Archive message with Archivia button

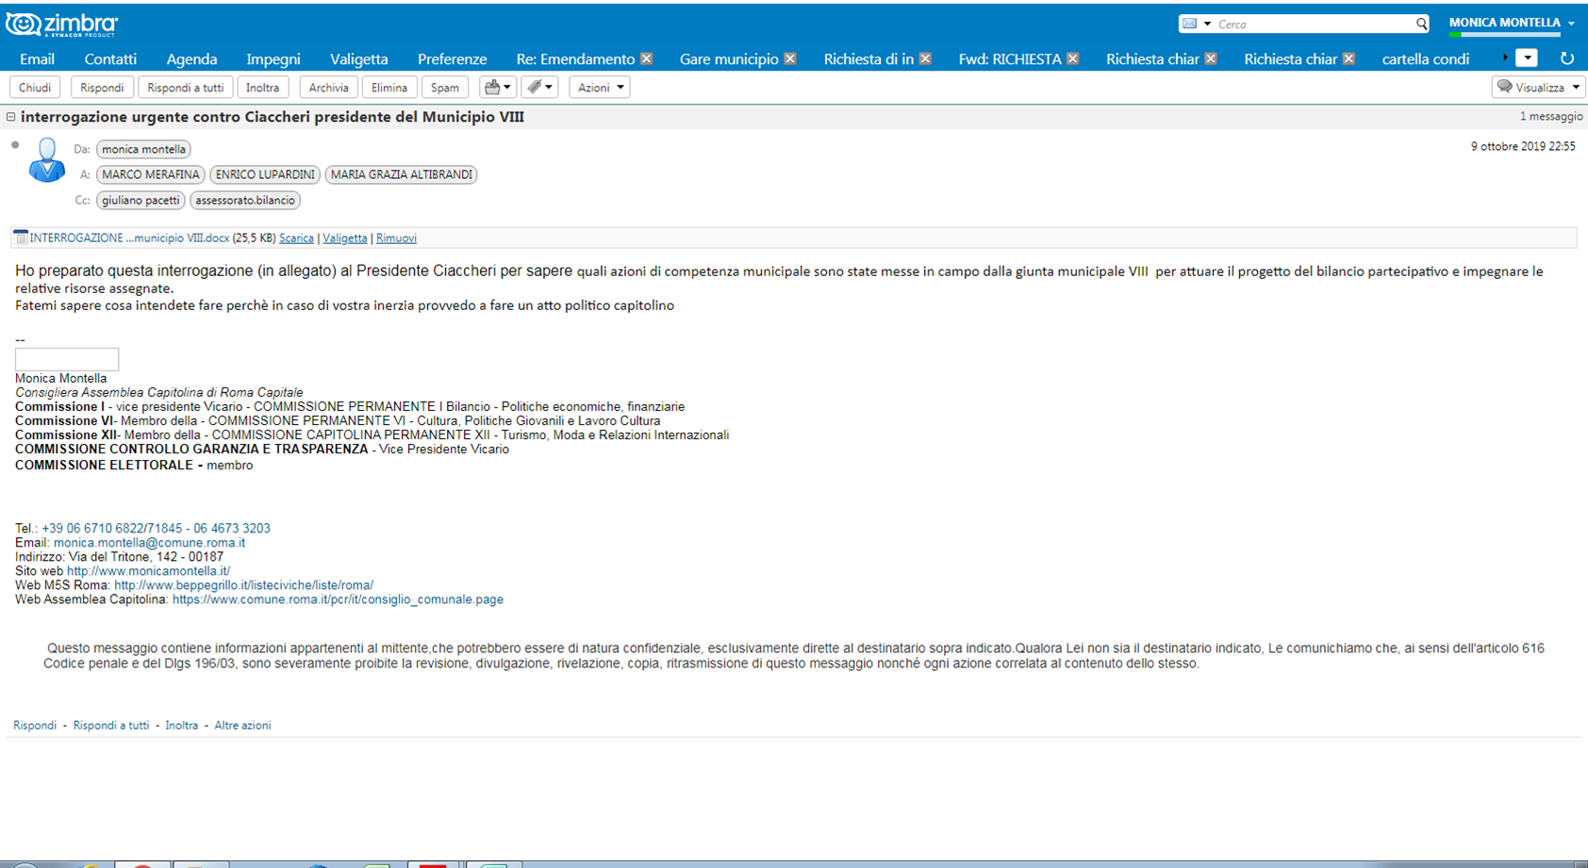(x=328, y=87)
